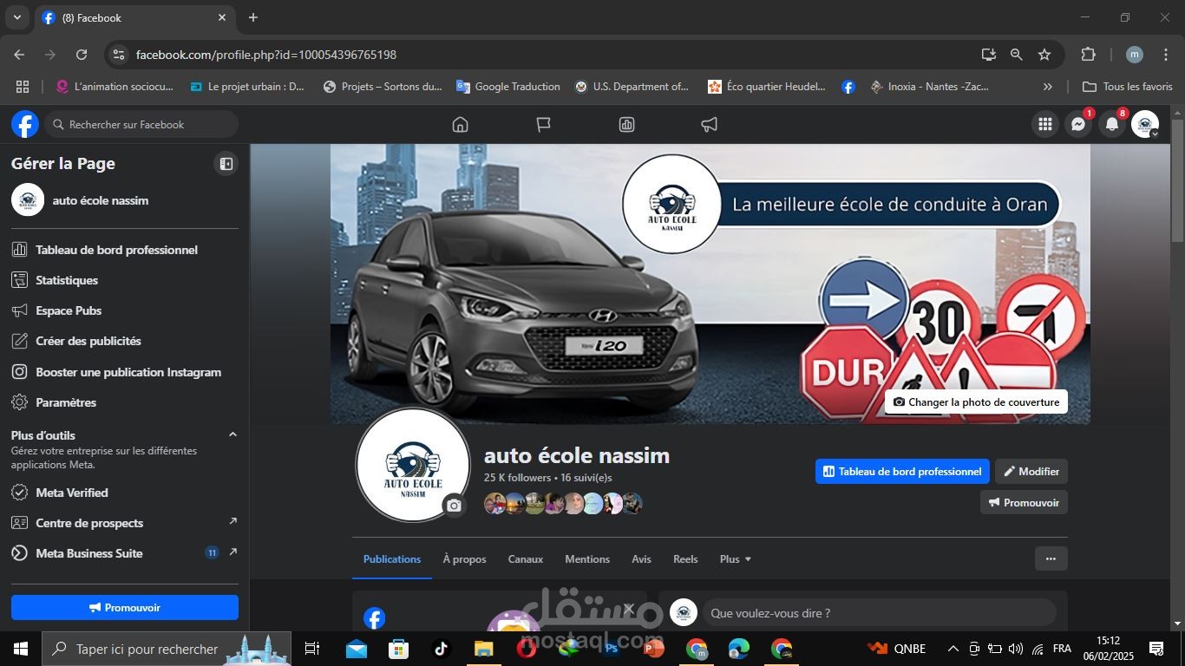Select the Canaux tab
This screenshot has height=666, width=1185.
(526, 559)
